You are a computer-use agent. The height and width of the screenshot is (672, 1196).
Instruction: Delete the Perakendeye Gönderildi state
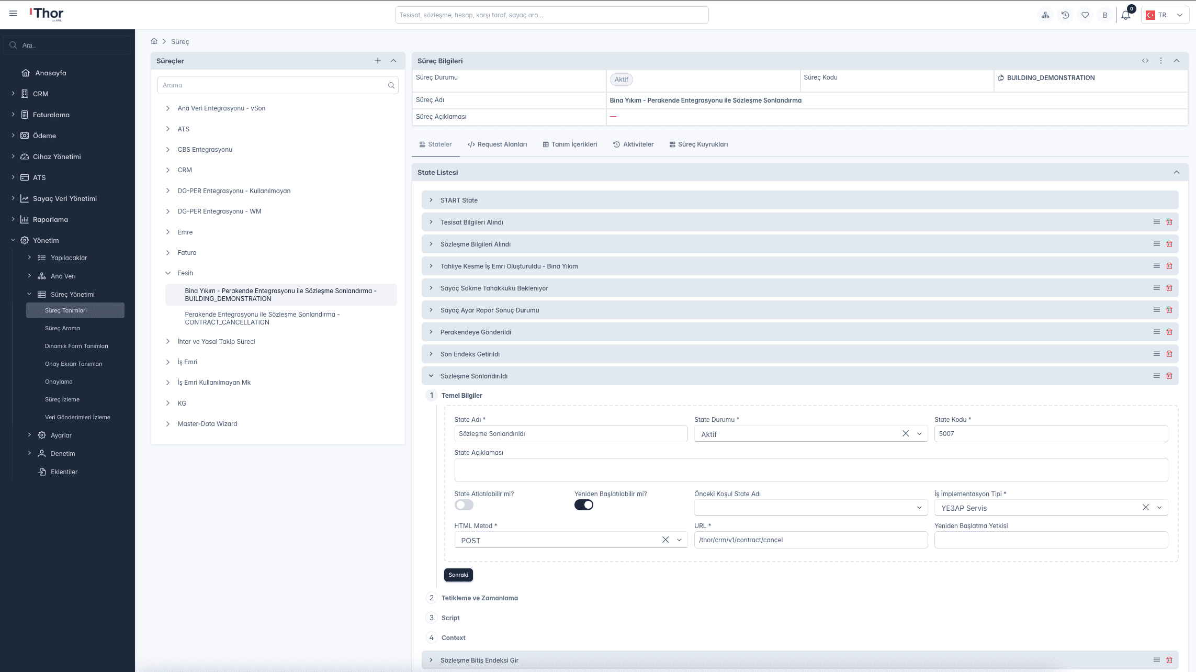coord(1169,332)
